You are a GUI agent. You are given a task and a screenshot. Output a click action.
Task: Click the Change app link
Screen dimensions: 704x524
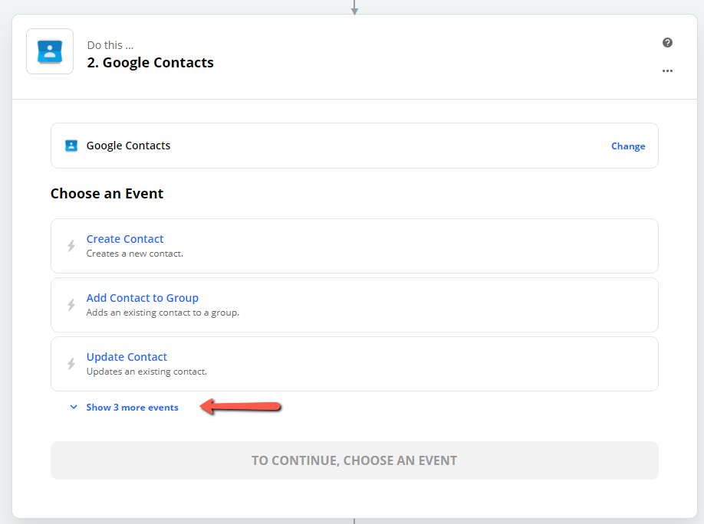pyautogui.click(x=628, y=146)
